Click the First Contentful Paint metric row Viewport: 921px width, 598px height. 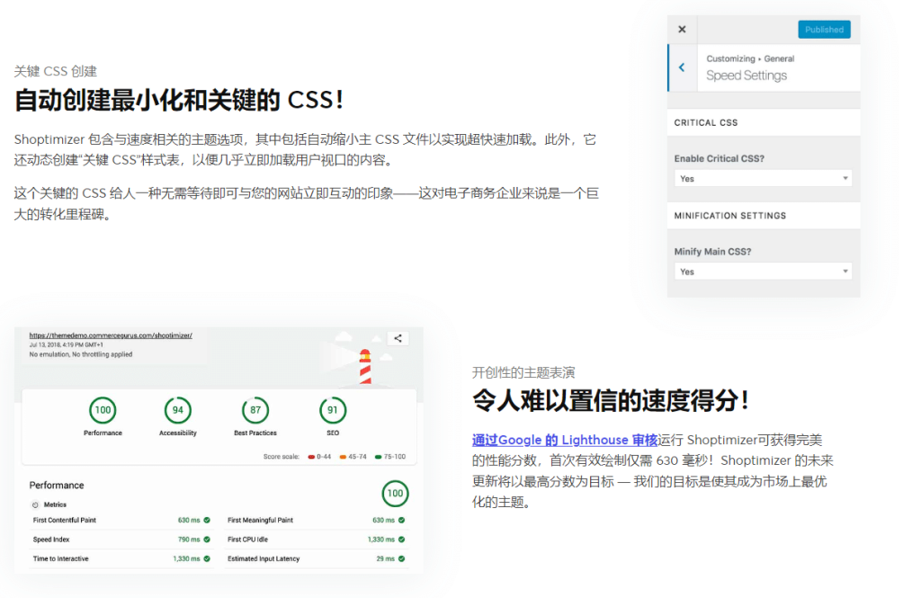tap(121, 520)
